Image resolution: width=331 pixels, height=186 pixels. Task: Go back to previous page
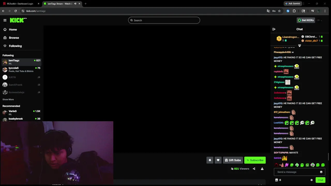3,11
